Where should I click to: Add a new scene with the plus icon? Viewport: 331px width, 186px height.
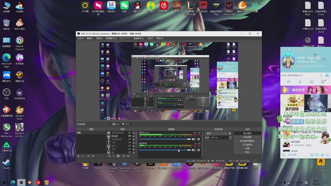point(78,156)
